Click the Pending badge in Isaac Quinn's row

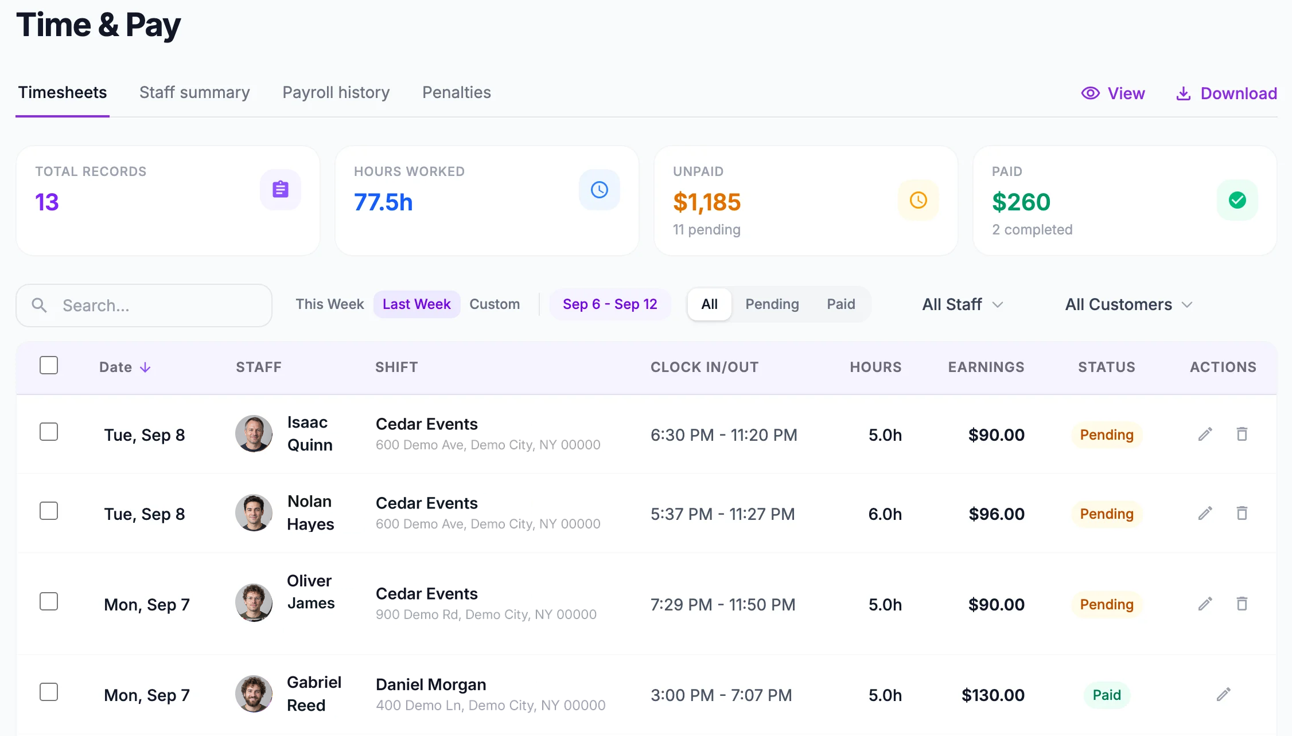[x=1107, y=434]
